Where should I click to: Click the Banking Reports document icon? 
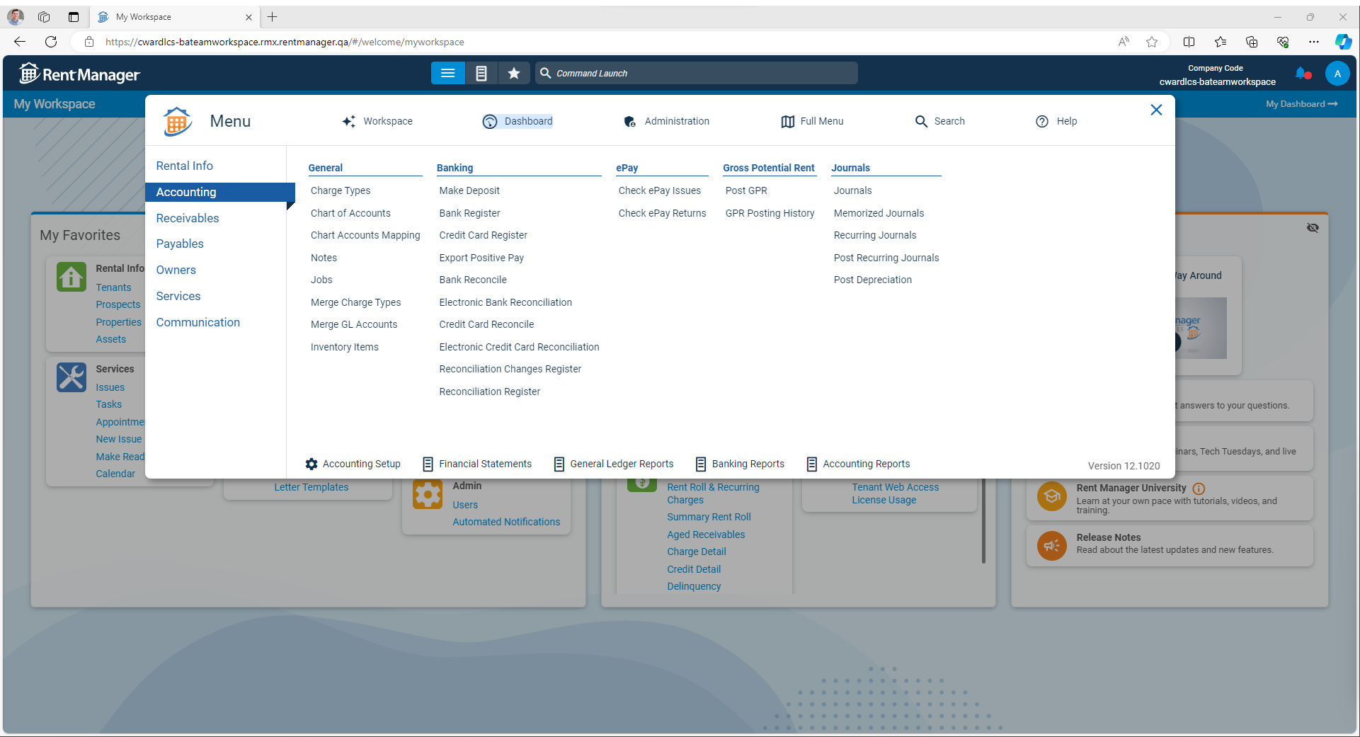tap(700, 464)
